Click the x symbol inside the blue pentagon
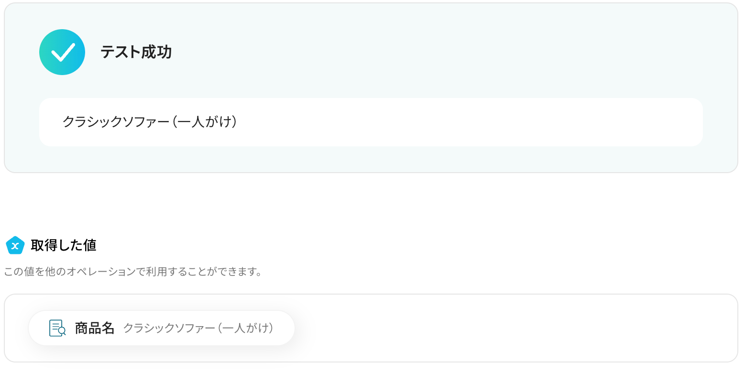The width and height of the screenshot is (745, 373). [15, 246]
